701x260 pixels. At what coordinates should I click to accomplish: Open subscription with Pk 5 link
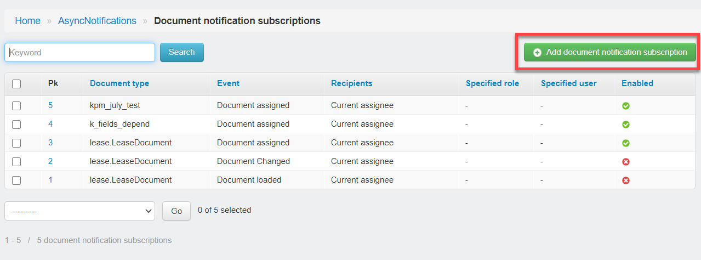(50, 105)
